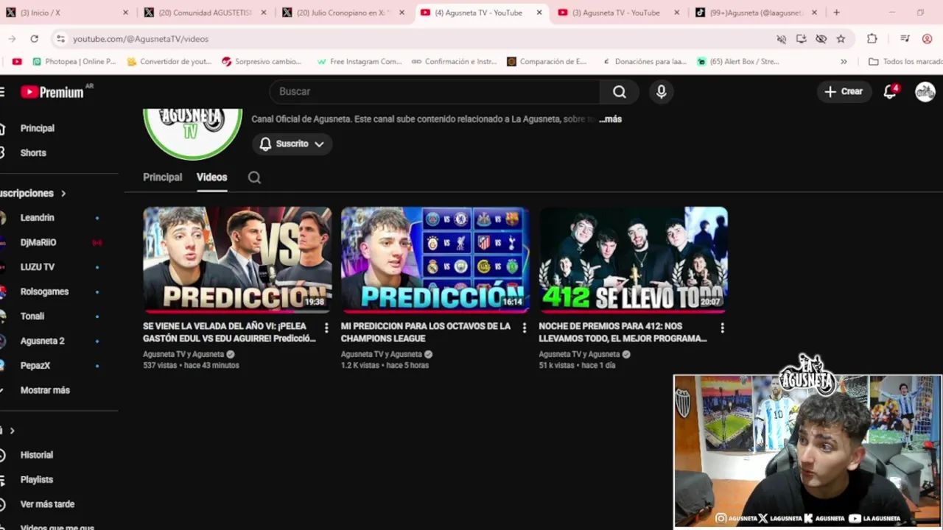Viewport: 943px width, 530px height.
Task: Close the Inicio / X tab
Action: coord(125,13)
